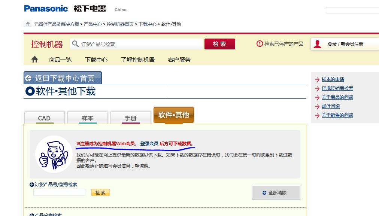Switch to the 样本 tab
The width and height of the screenshot is (379, 216).
[87, 118]
